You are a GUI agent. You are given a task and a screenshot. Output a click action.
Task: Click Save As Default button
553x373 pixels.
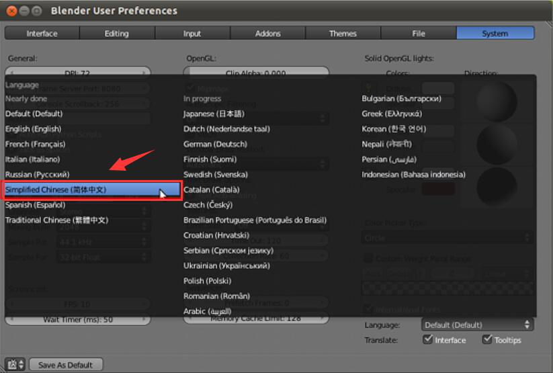[66, 365]
